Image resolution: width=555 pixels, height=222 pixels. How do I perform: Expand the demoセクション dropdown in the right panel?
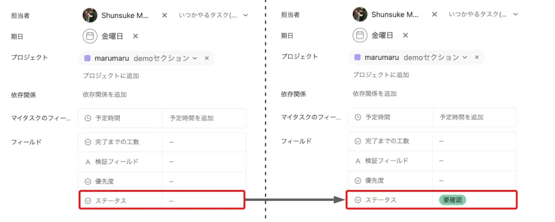click(x=465, y=58)
